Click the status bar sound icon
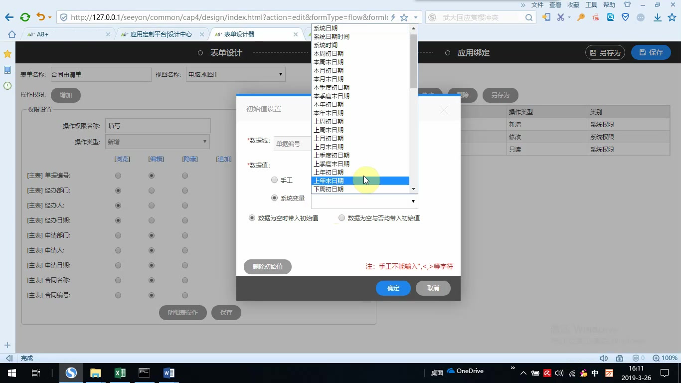 pos(604,358)
